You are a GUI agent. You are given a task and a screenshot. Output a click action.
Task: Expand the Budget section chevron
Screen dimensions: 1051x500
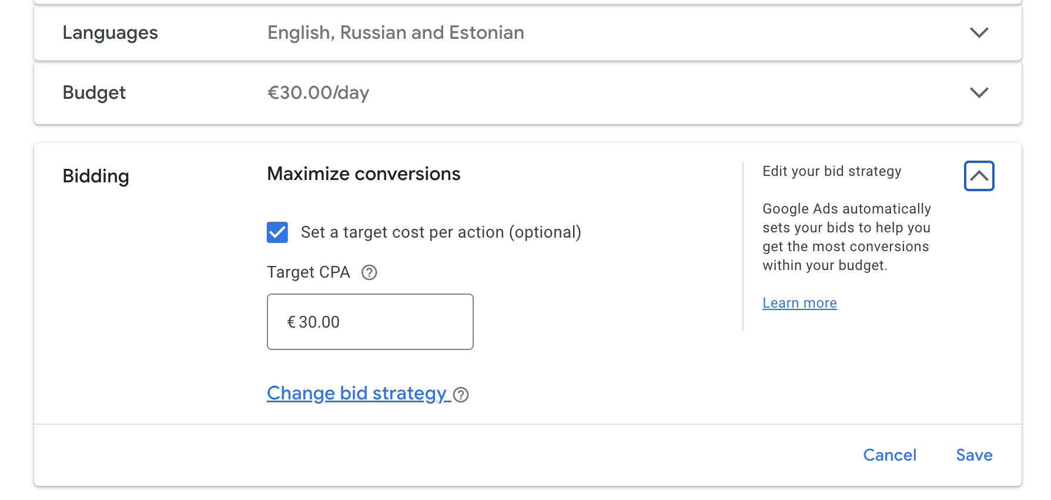pos(979,92)
